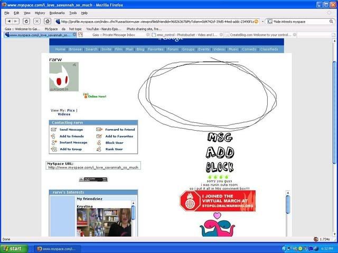Go to the Home page icon
Image resolution: width=338 pixels, height=253 pixels.
click(48, 21)
